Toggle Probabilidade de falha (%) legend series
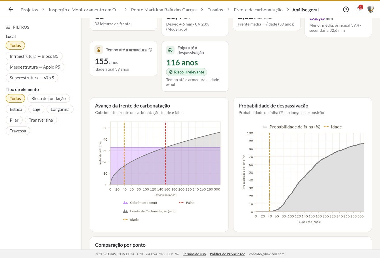Screen dimensions: 380x258 pyautogui.click(x=291, y=127)
